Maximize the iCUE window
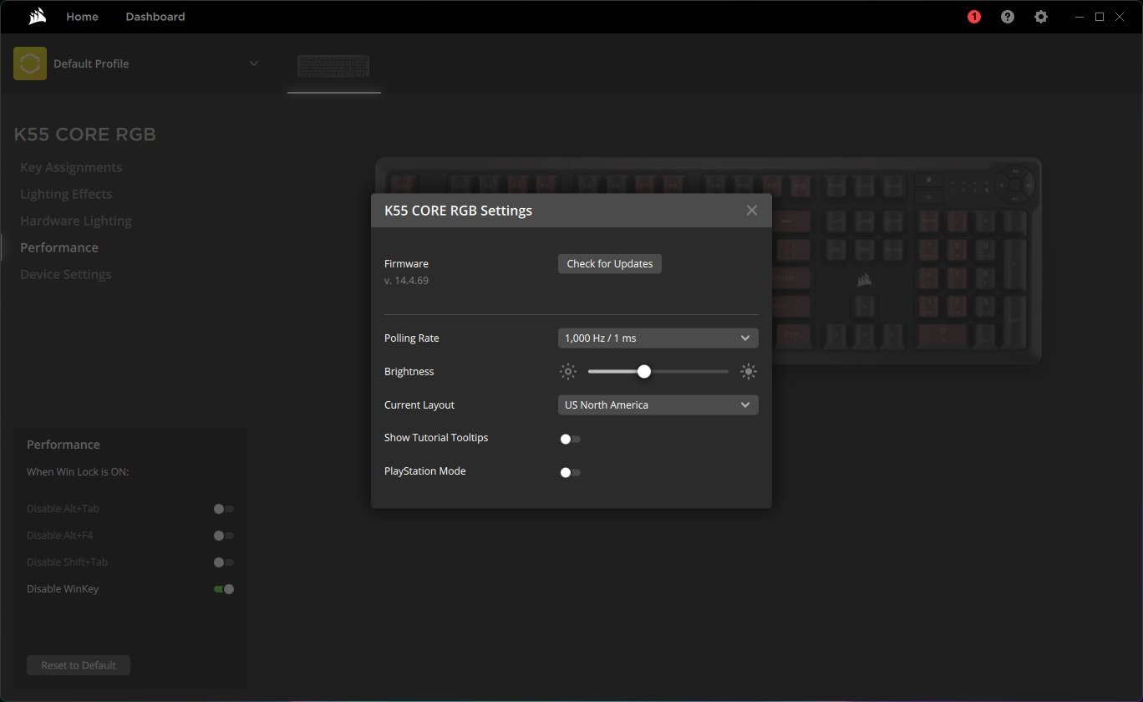 pyautogui.click(x=1100, y=17)
